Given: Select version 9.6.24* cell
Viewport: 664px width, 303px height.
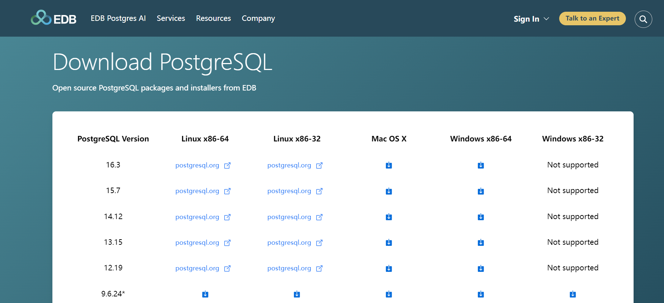Looking at the screenshot, I should click(113, 294).
